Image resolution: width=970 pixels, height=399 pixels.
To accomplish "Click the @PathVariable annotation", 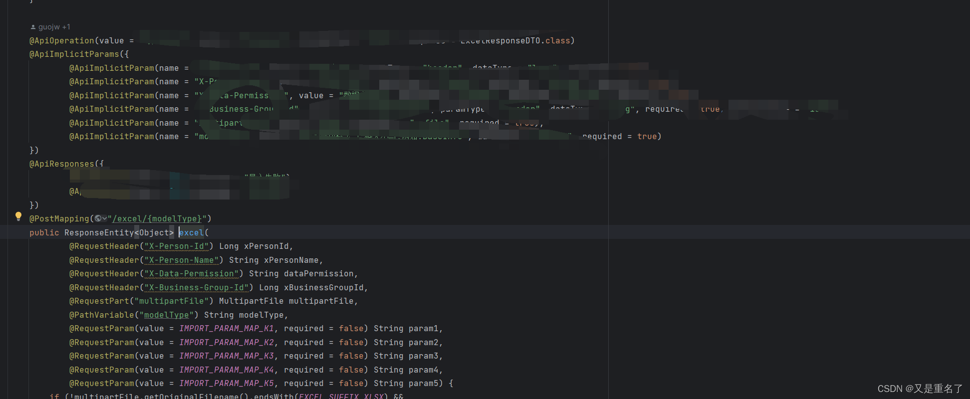I will coord(102,315).
